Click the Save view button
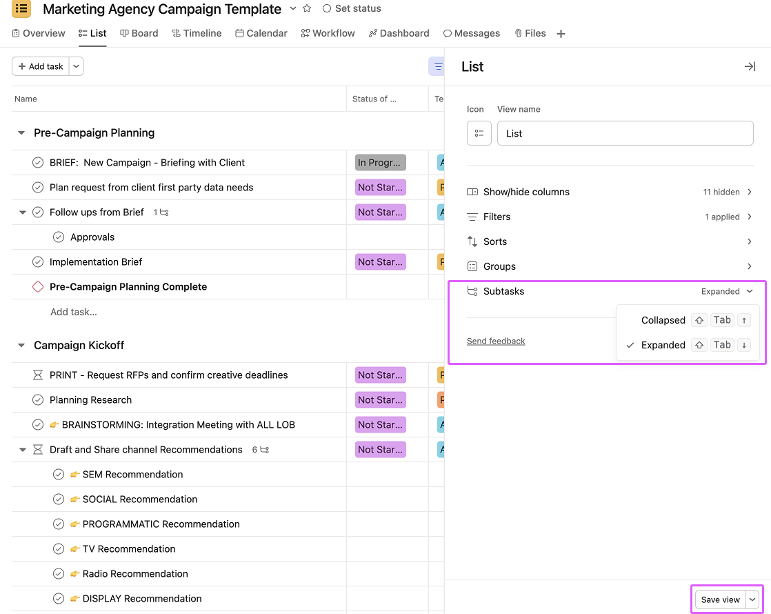The height and width of the screenshot is (614, 771). point(720,600)
